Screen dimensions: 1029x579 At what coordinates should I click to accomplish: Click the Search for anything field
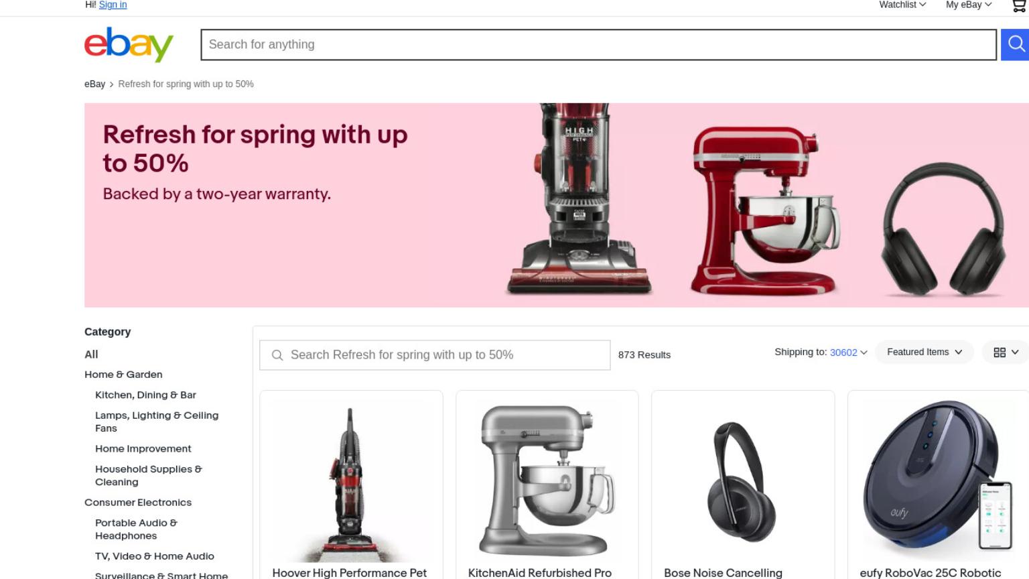tap(598, 45)
